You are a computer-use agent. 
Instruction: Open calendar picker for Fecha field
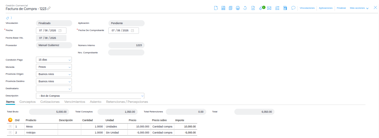tap(60, 30)
